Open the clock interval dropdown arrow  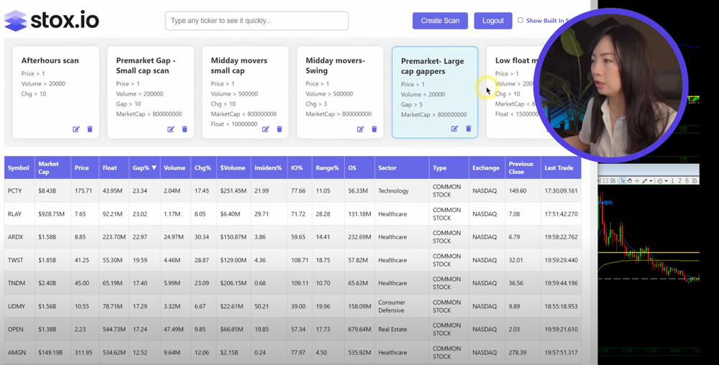point(667,181)
